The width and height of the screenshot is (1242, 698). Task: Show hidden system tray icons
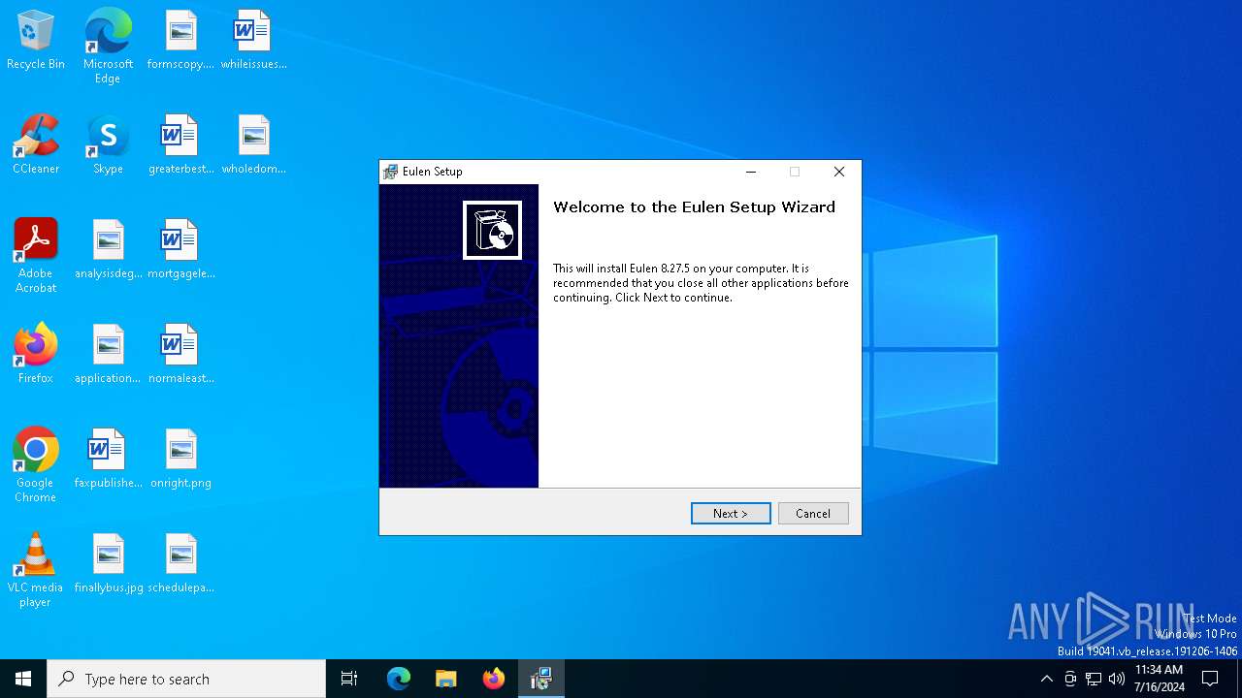coord(1046,679)
